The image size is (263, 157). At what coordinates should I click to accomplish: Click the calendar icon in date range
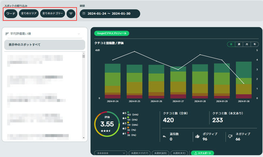[84, 13]
